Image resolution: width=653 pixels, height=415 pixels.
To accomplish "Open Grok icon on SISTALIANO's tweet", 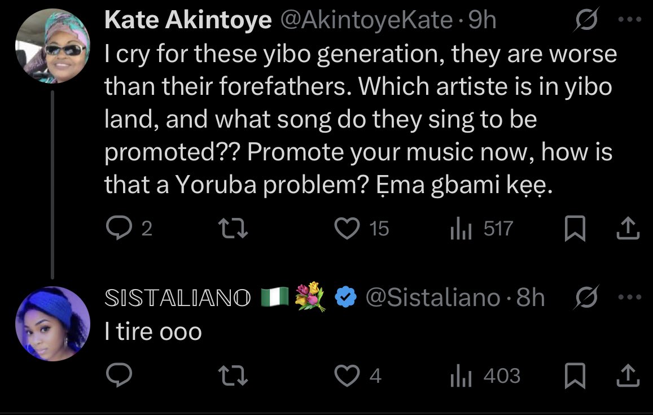I will point(586,297).
